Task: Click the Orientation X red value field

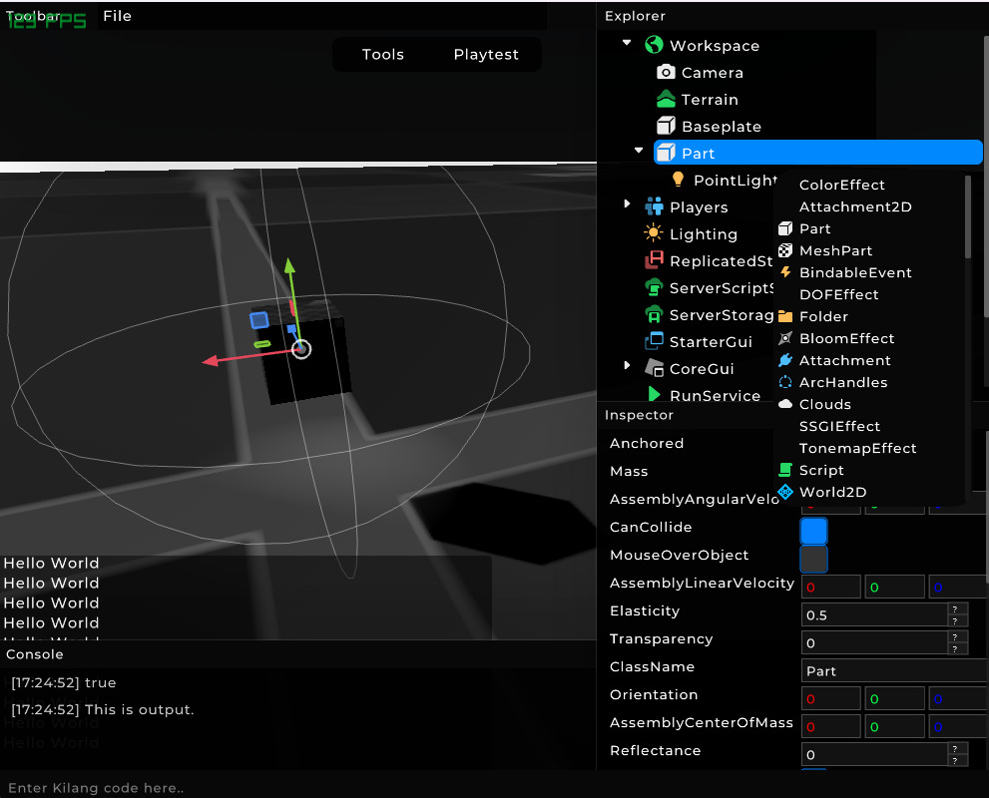Action: (x=830, y=698)
